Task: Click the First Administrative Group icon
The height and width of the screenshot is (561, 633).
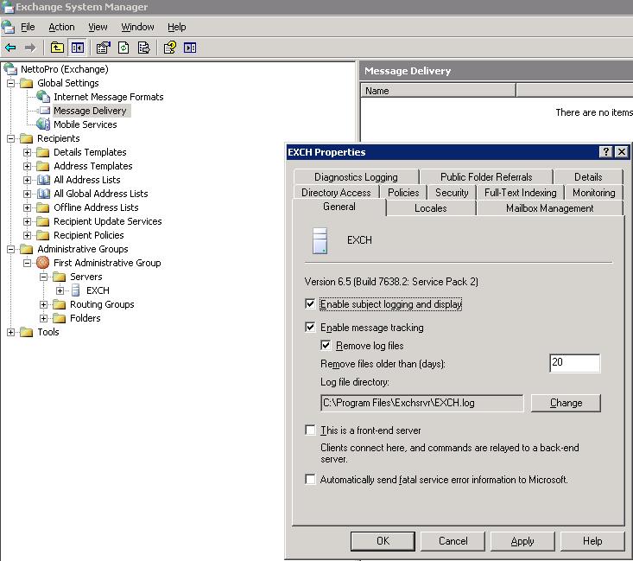Action: (43, 263)
